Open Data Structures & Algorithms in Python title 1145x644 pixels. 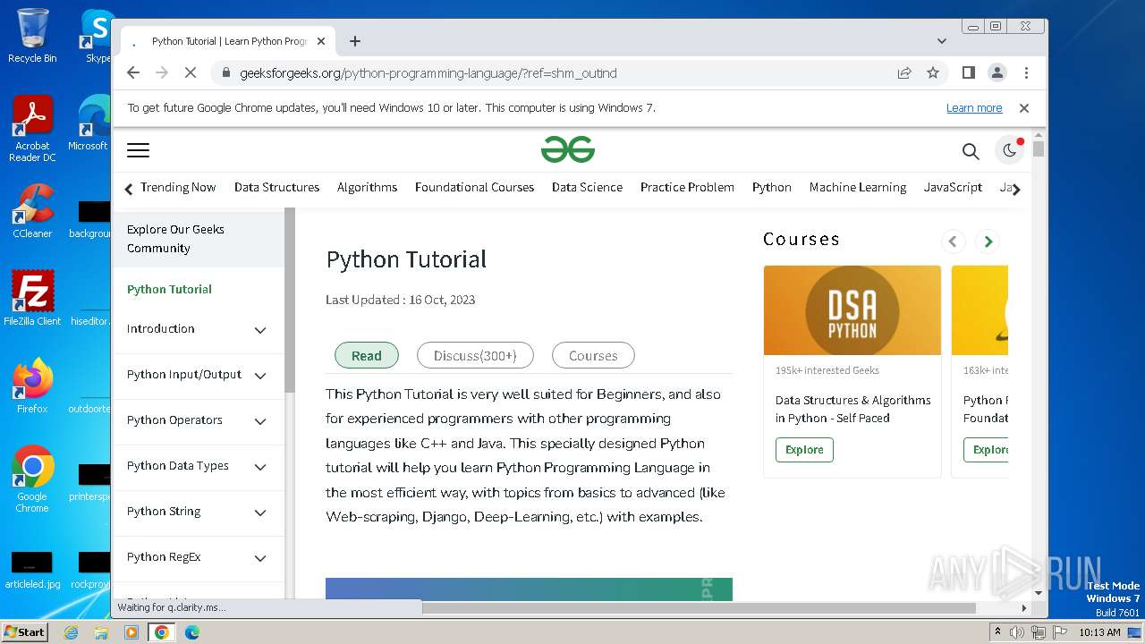click(x=852, y=409)
